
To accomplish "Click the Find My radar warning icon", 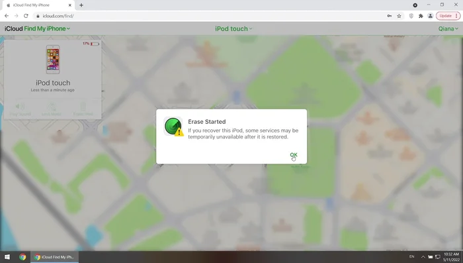I will (x=173, y=127).
